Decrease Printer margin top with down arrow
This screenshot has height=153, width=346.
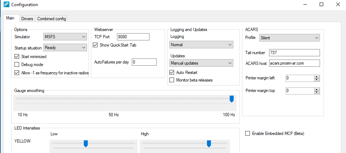(317, 92)
